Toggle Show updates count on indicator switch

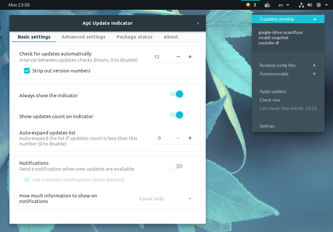176,115
